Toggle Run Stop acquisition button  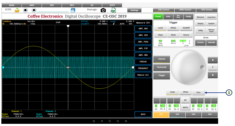tap(178, 17)
